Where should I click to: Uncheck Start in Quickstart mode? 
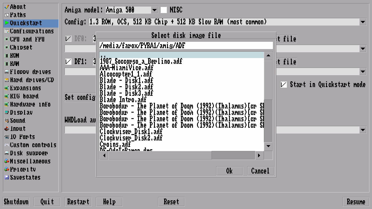pyautogui.click(x=284, y=84)
